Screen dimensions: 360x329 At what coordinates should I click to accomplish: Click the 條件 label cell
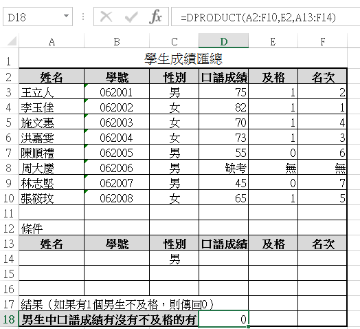pyautogui.click(x=52, y=229)
